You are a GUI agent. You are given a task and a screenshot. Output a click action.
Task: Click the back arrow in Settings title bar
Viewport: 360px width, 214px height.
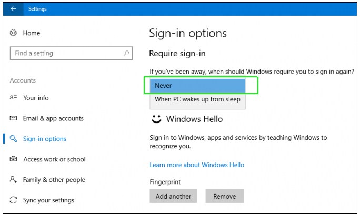[x=13, y=9]
